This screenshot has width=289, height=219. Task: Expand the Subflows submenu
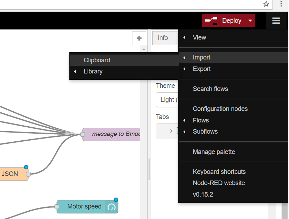[205, 132]
